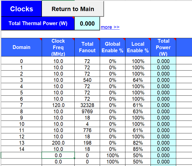Viewport: 192px width, 166px height.
Task: Open the 'more >>' link
Action: coord(110,27)
